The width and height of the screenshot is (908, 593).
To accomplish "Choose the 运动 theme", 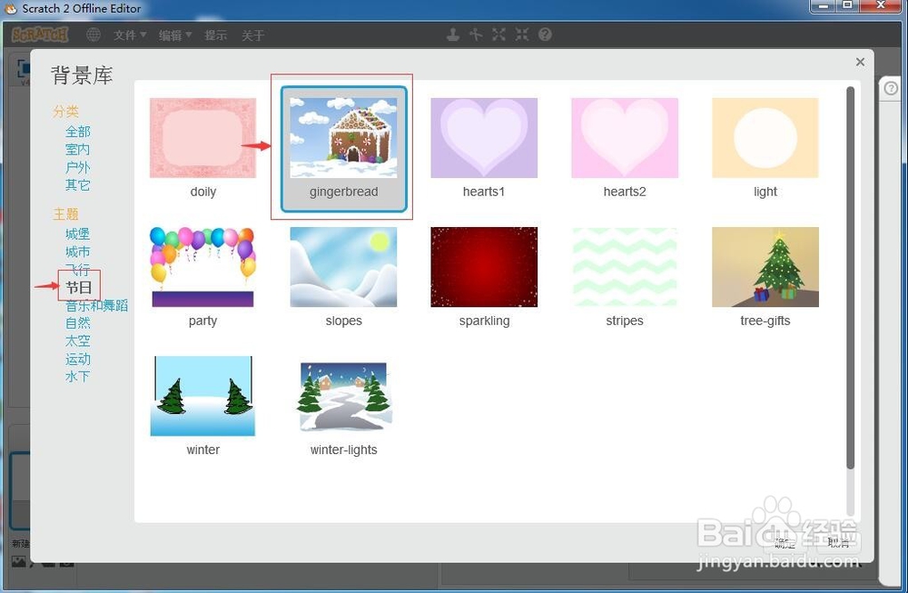I will pyautogui.click(x=77, y=359).
